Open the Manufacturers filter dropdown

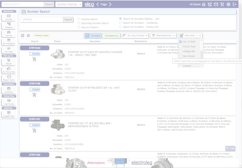coord(163,36)
